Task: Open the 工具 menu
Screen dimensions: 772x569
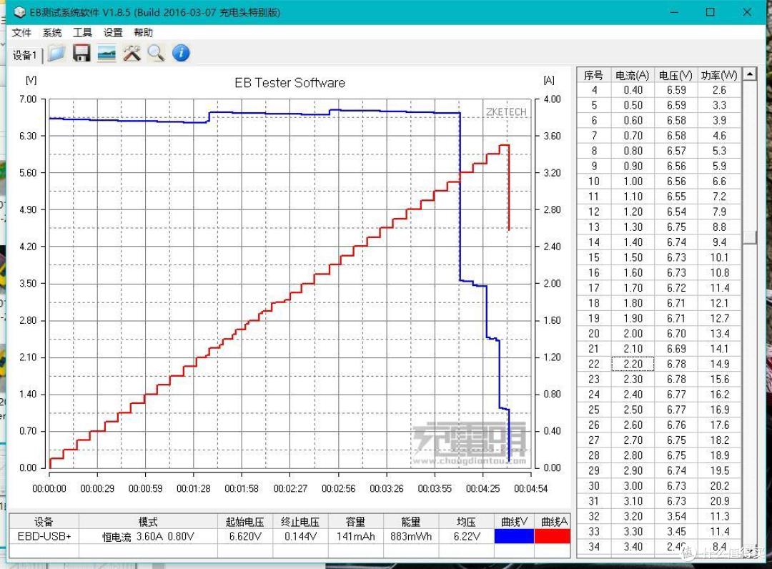Action: coord(82,32)
